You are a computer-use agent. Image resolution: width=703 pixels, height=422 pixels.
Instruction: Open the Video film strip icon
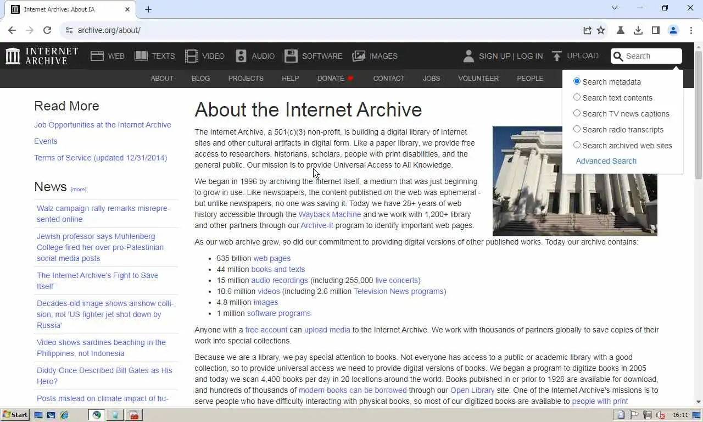point(191,56)
